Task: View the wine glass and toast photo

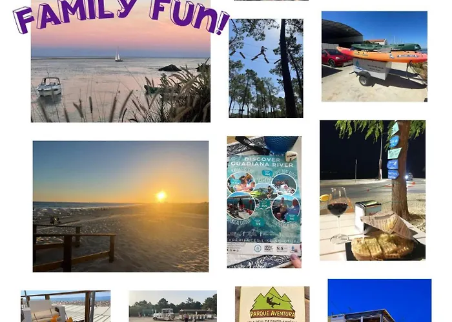Action: point(373,191)
